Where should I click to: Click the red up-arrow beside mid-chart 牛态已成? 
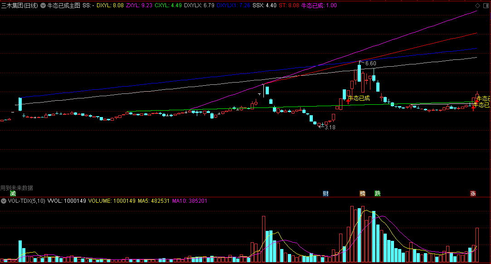coord(348,101)
